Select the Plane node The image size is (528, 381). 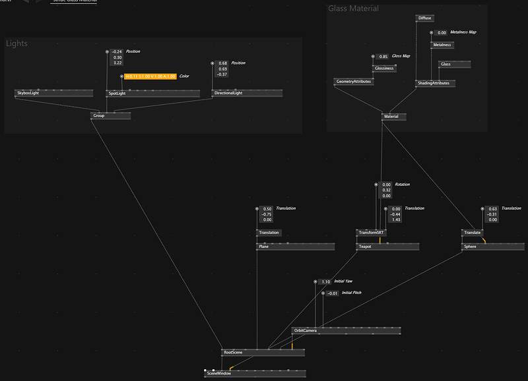tap(295, 247)
